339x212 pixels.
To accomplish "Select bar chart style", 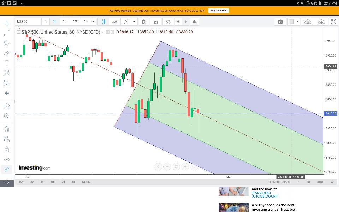I will pyautogui.click(x=126, y=22).
